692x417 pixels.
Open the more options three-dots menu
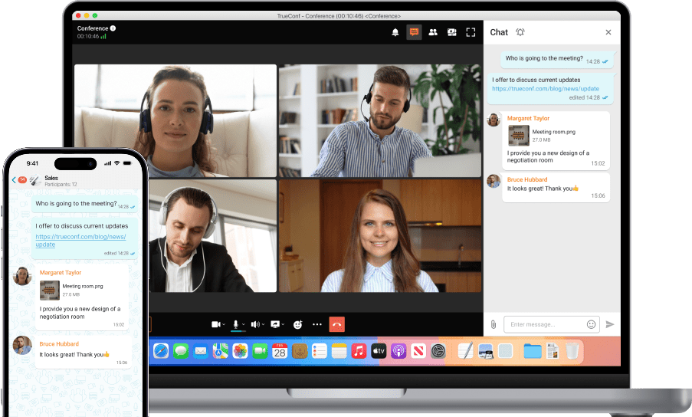click(317, 324)
